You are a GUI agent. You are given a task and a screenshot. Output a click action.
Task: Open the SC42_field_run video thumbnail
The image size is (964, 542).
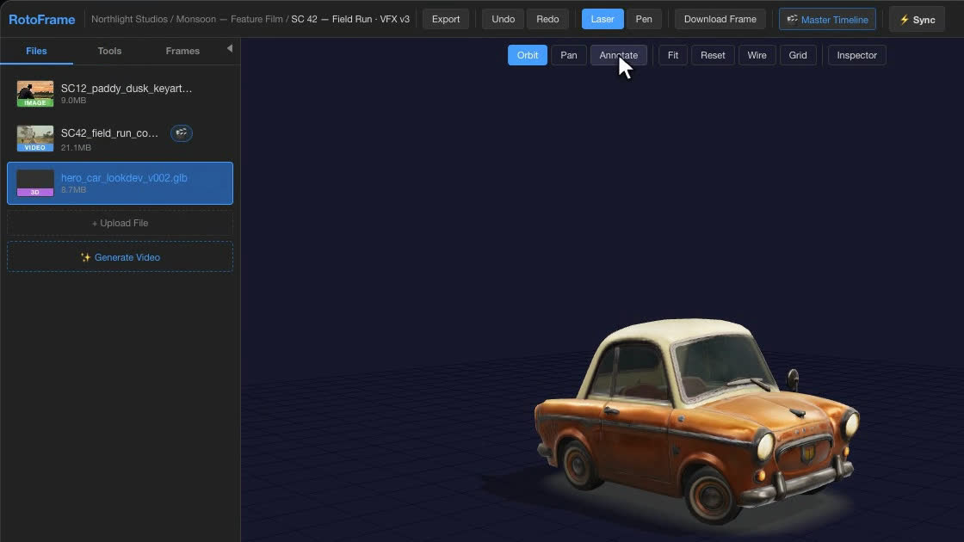coord(35,139)
